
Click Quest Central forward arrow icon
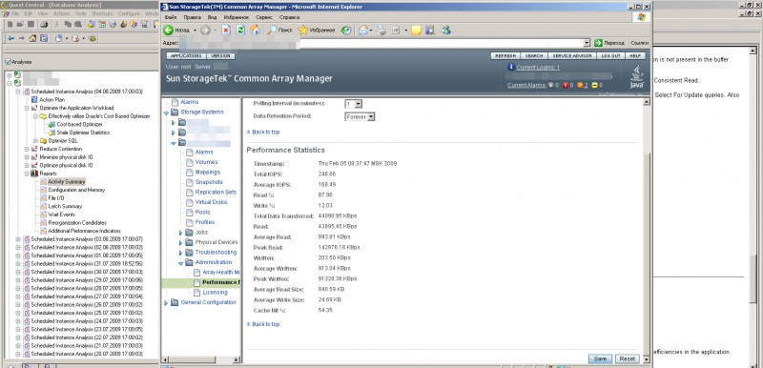(x=21, y=38)
